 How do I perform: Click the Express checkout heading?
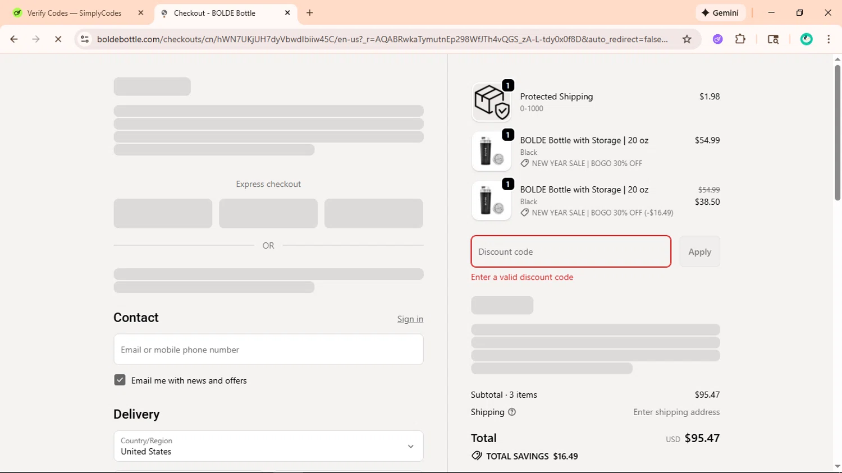click(268, 184)
